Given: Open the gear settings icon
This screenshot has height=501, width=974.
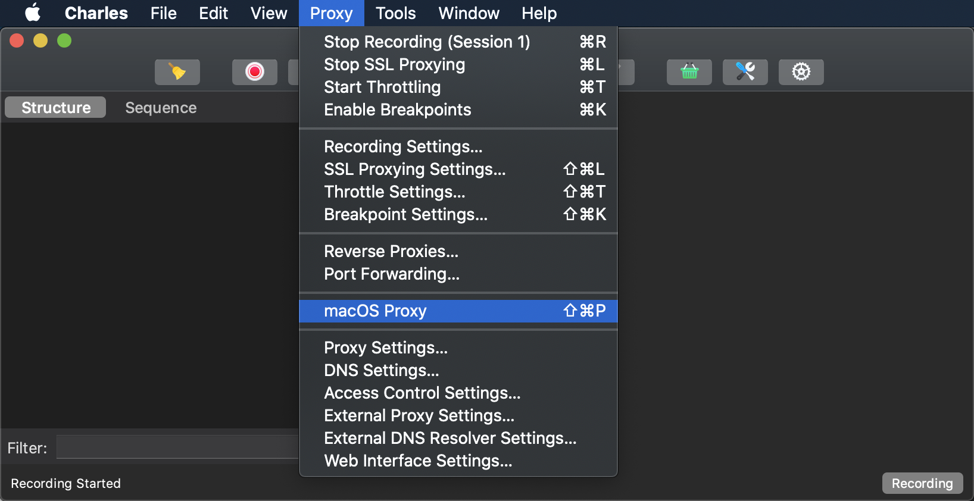Looking at the screenshot, I should (x=801, y=72).
